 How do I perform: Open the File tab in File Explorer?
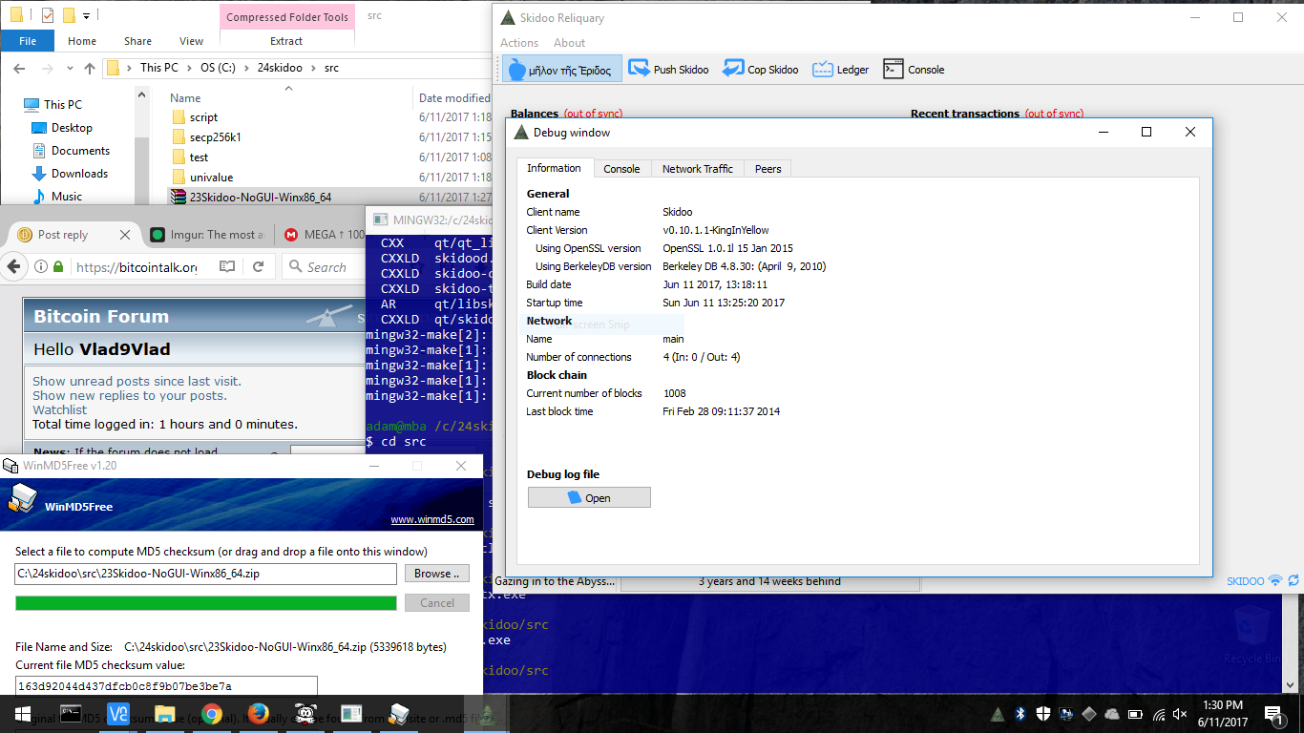(28, 41)
